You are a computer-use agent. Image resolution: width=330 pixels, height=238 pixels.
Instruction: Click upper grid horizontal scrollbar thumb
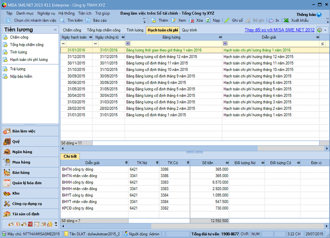(x=161, y=148)
